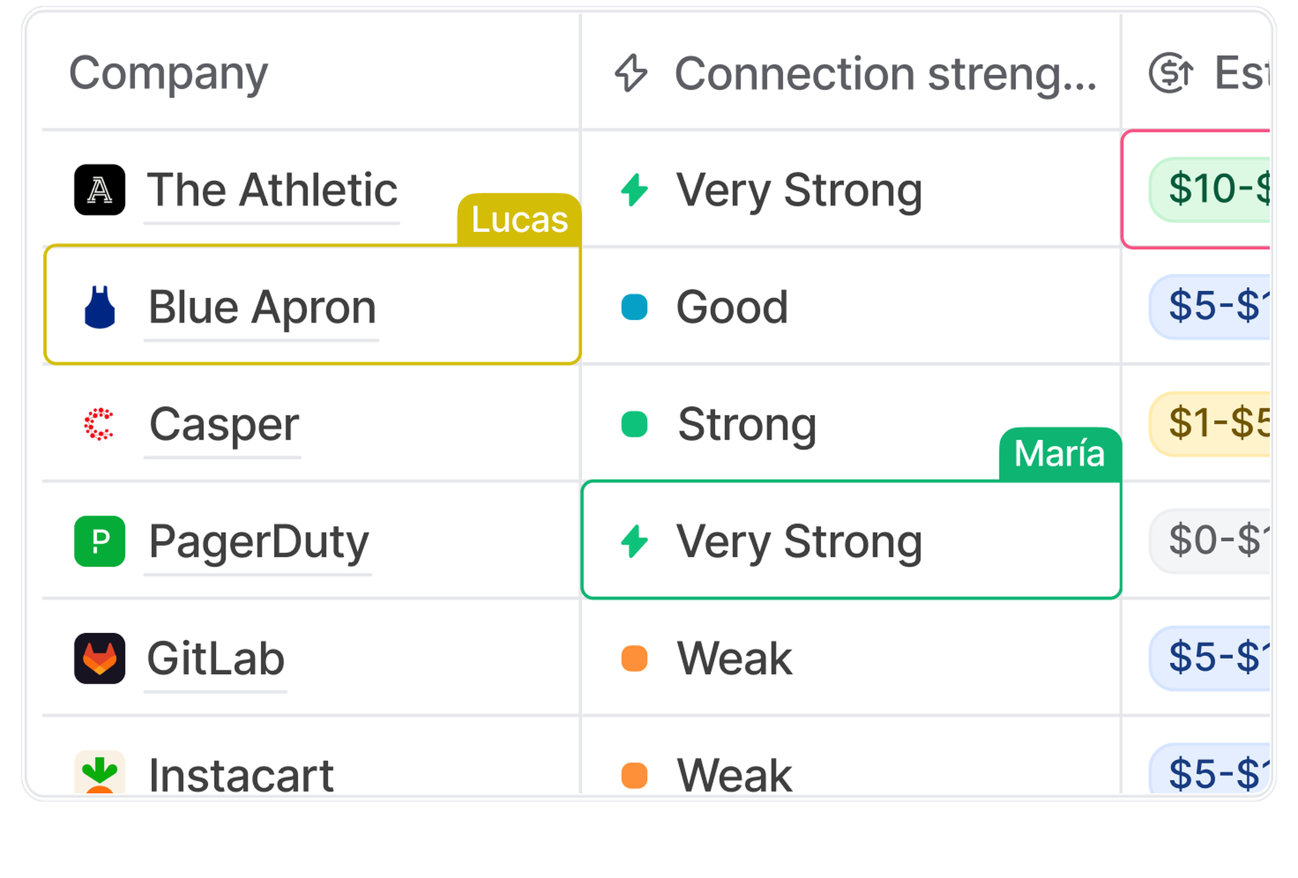Click the Blue Apron apron icon
This screenshot has height=878, width=1298.
tap(99, 307)
